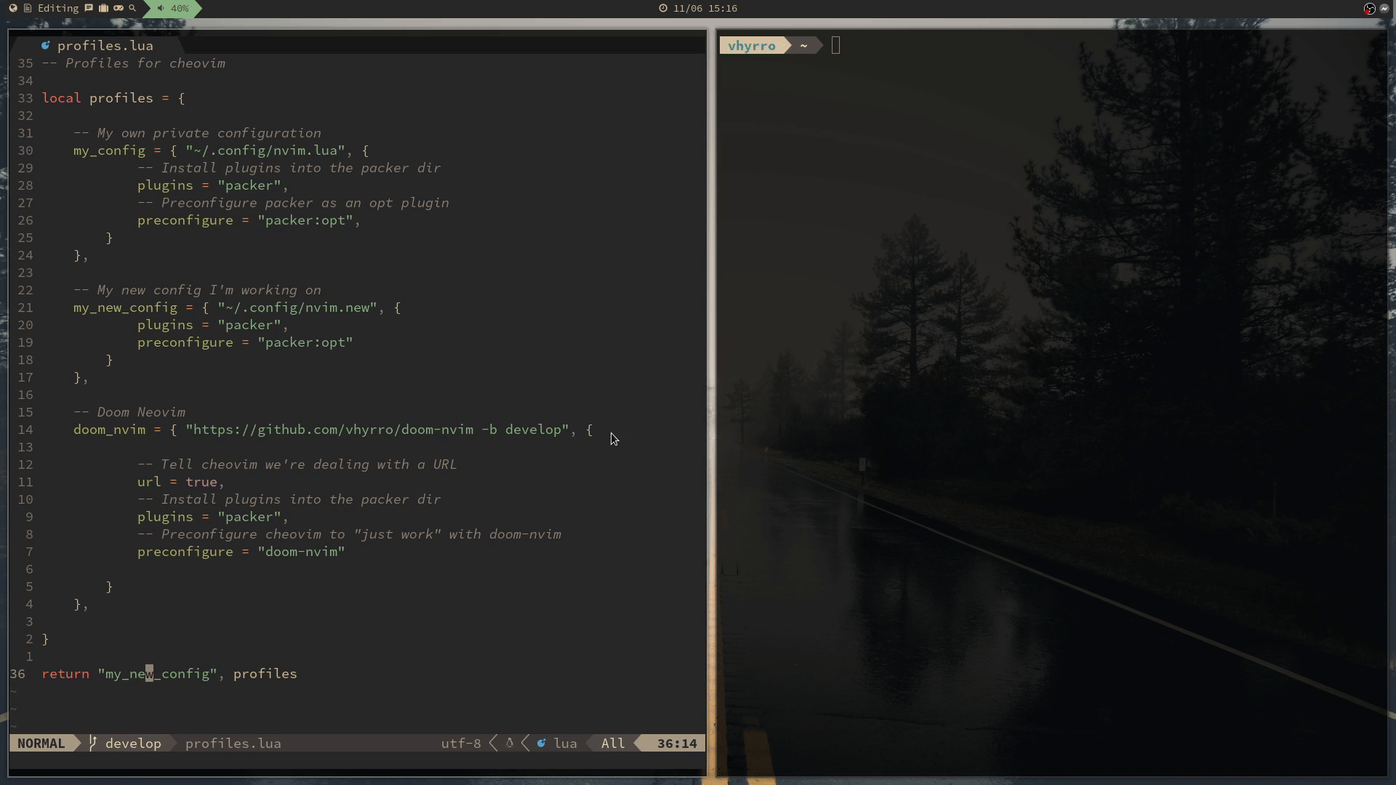The height and width of the screenshot is (785, 1396).
Task: Click the web browser workspace globe icon
Action: pyautogui.click(x=13, y=8)
